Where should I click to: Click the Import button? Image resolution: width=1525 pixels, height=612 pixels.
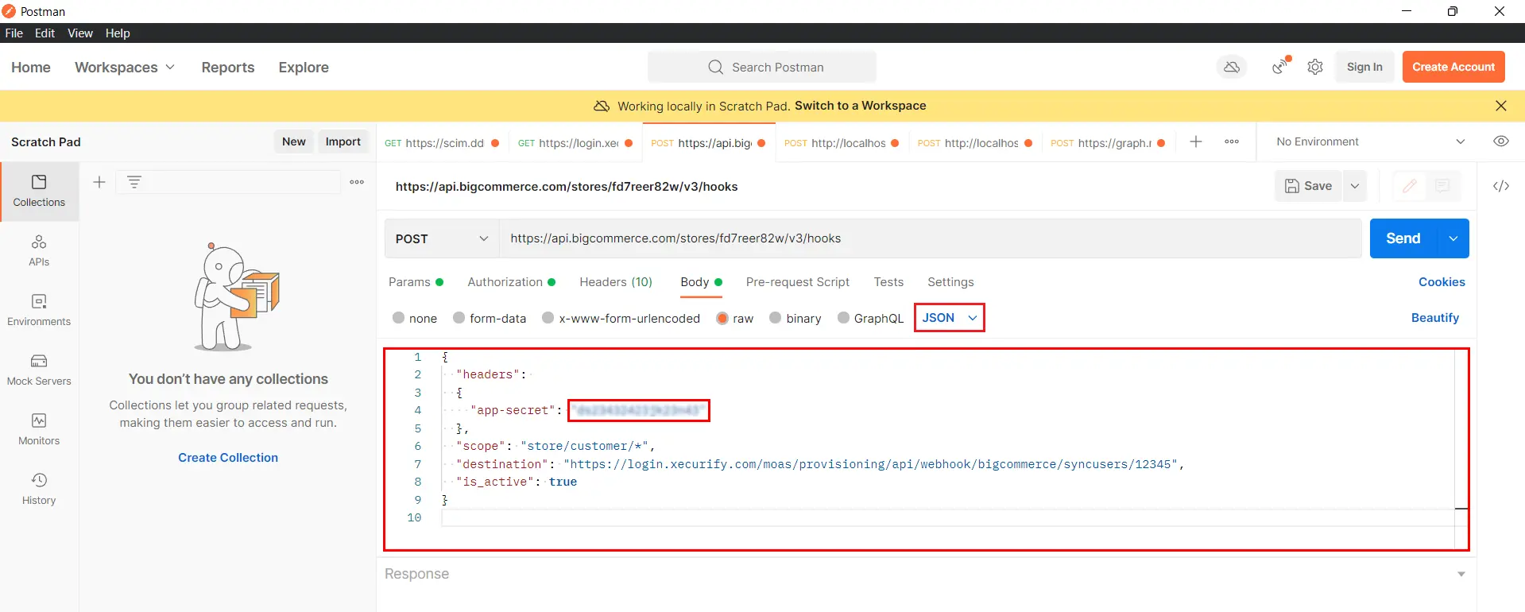(x=343, y=141)
